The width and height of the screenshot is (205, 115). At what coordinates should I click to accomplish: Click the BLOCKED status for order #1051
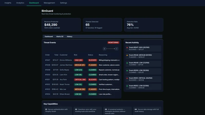(93, 79)
